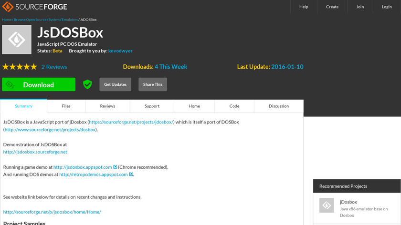This screenshot has width=401, height=225.
Task: Open http://retropcdemos.appspot.com link
Action: coord(94,174)
